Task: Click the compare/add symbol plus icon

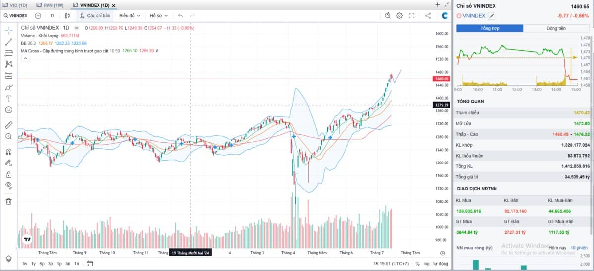Action: click(x=38, y=16)
